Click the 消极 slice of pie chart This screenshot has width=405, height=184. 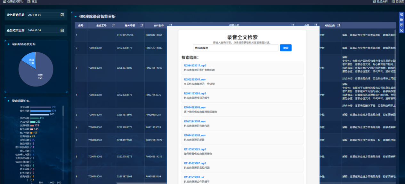[31, 61]
